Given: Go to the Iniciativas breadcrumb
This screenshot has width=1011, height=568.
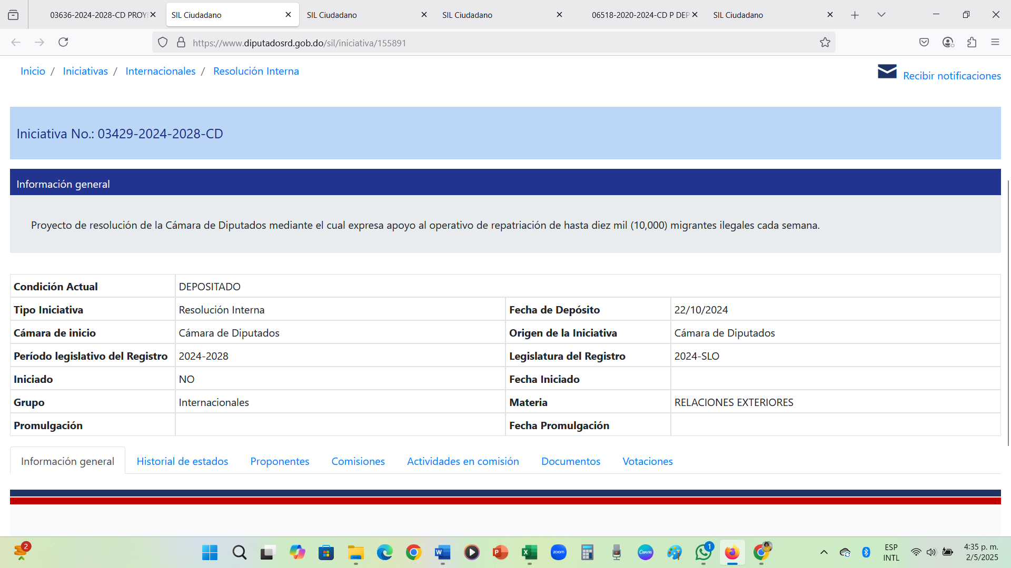Looking at the screenshot, I should click(x=85, y=71).
